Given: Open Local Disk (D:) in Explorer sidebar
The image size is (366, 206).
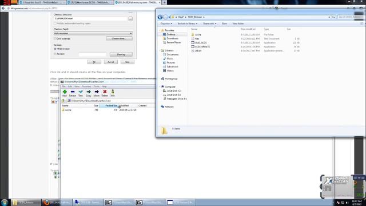Looking at the screenshot, I should tap(172, 95).
